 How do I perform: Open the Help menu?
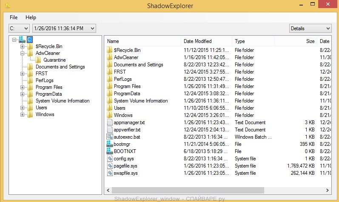pos(31,17)
